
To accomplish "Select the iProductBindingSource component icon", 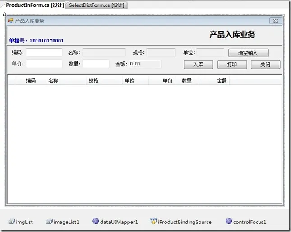I will [153, 221].
